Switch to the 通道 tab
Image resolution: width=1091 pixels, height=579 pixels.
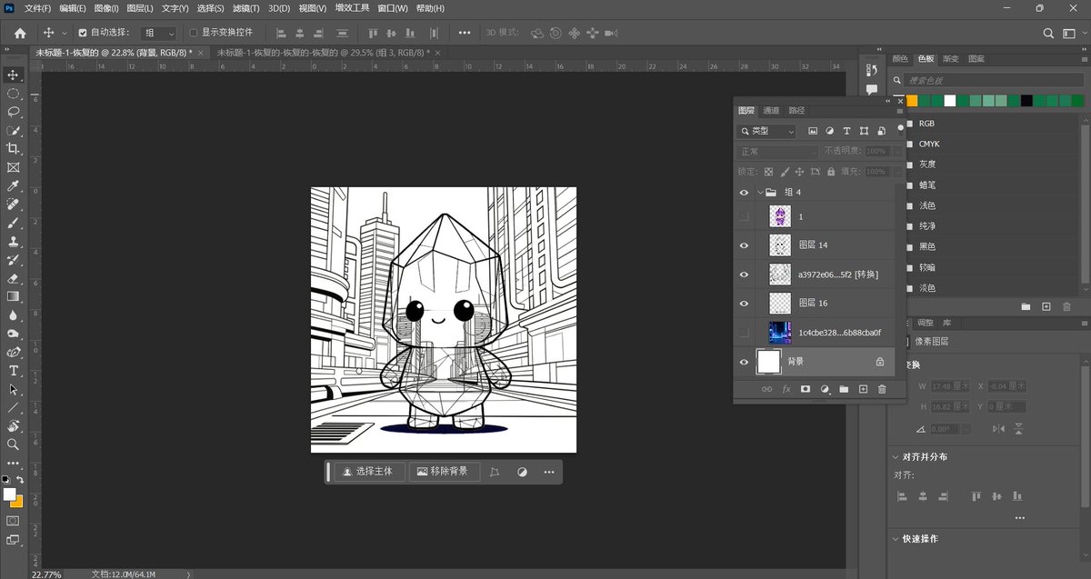[x=771, y=110]
